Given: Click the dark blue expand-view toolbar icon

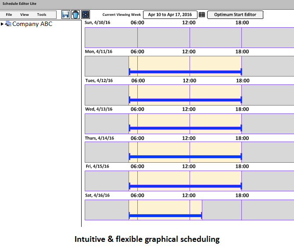Looking at the screenshot, I should pyautogui.click(x=86, y=15).
